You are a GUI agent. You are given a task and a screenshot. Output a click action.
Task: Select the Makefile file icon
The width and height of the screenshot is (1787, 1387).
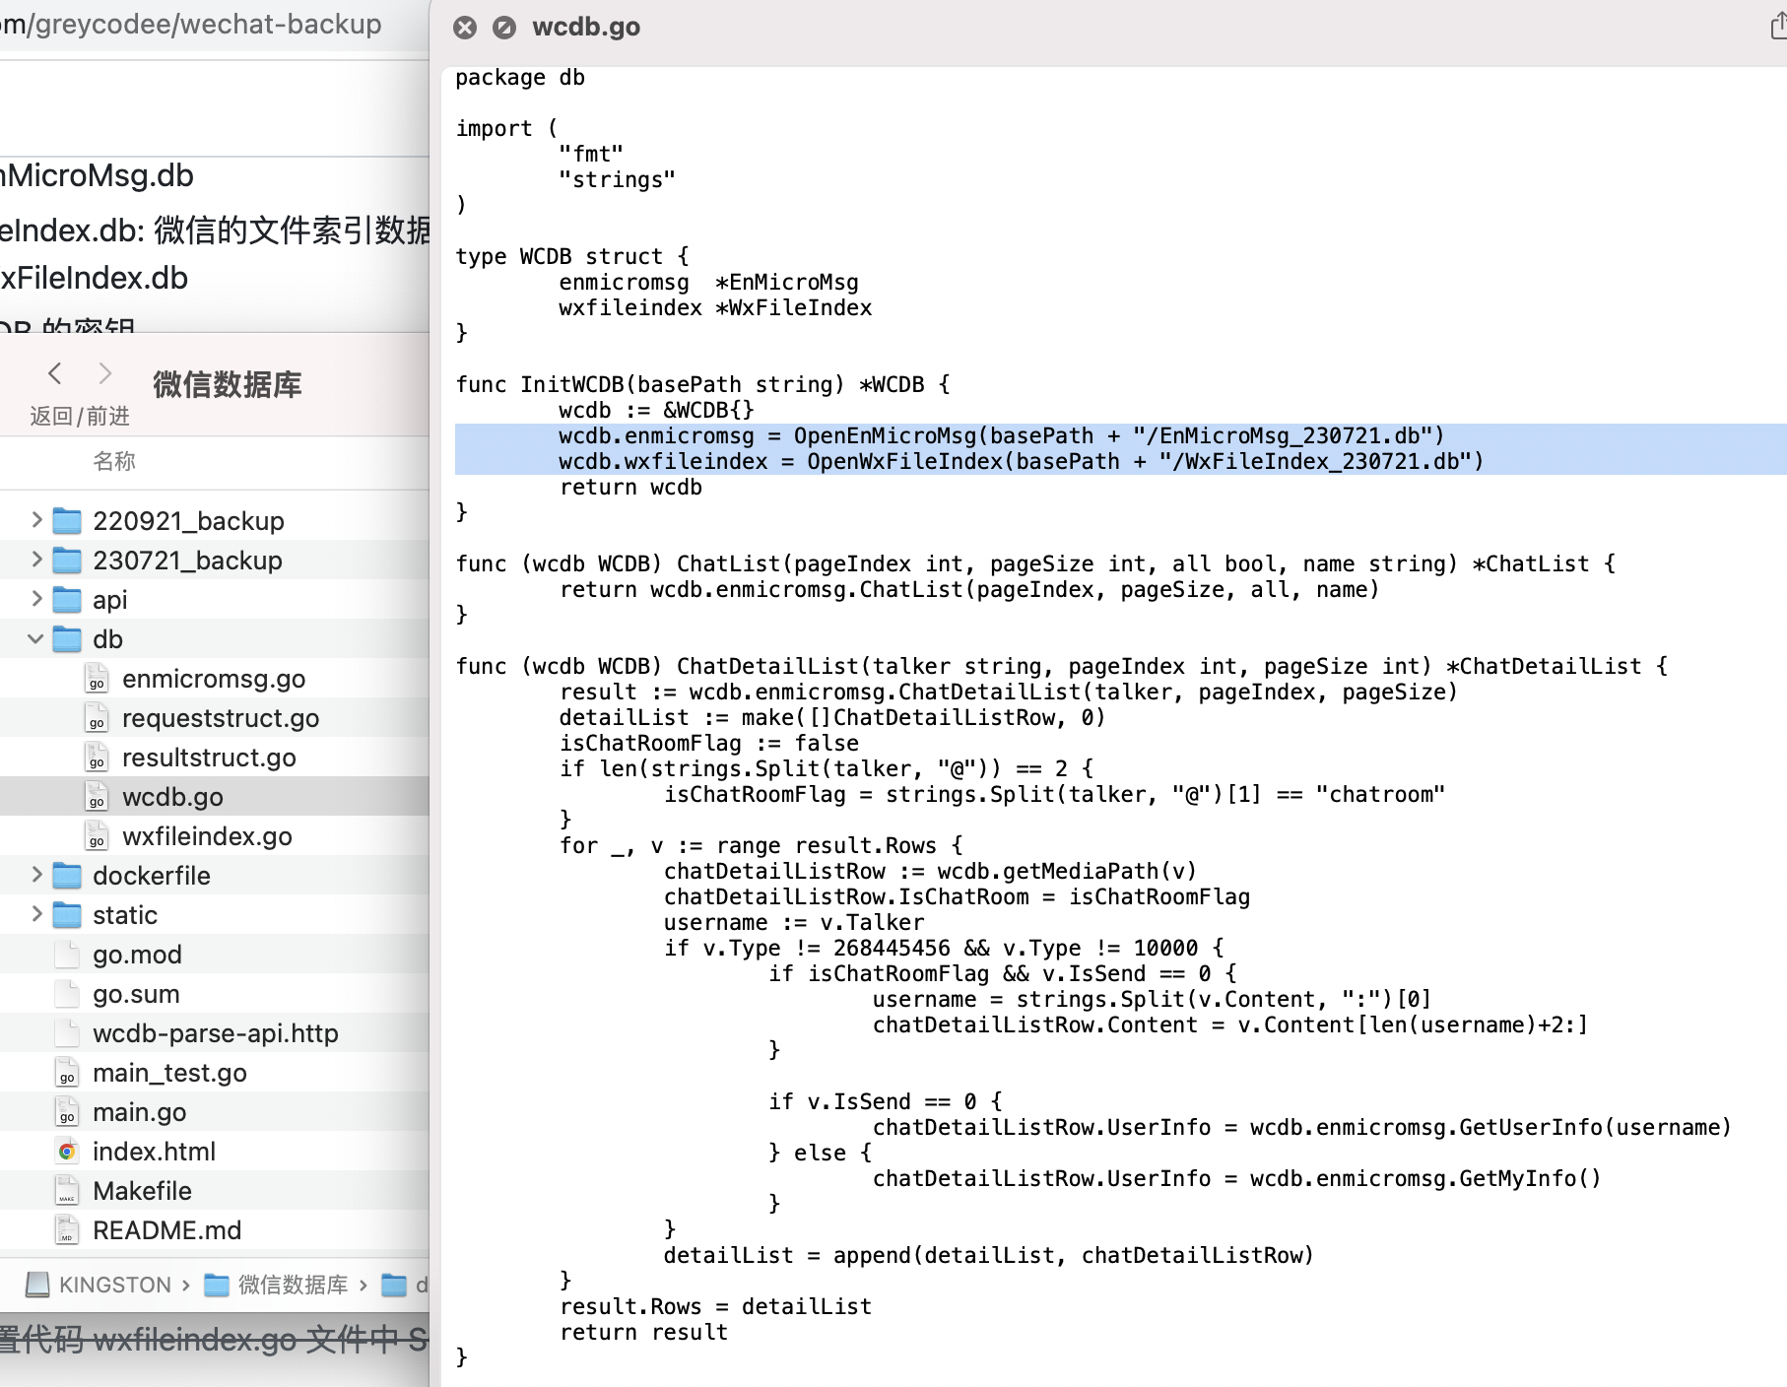click(67, 1191)
